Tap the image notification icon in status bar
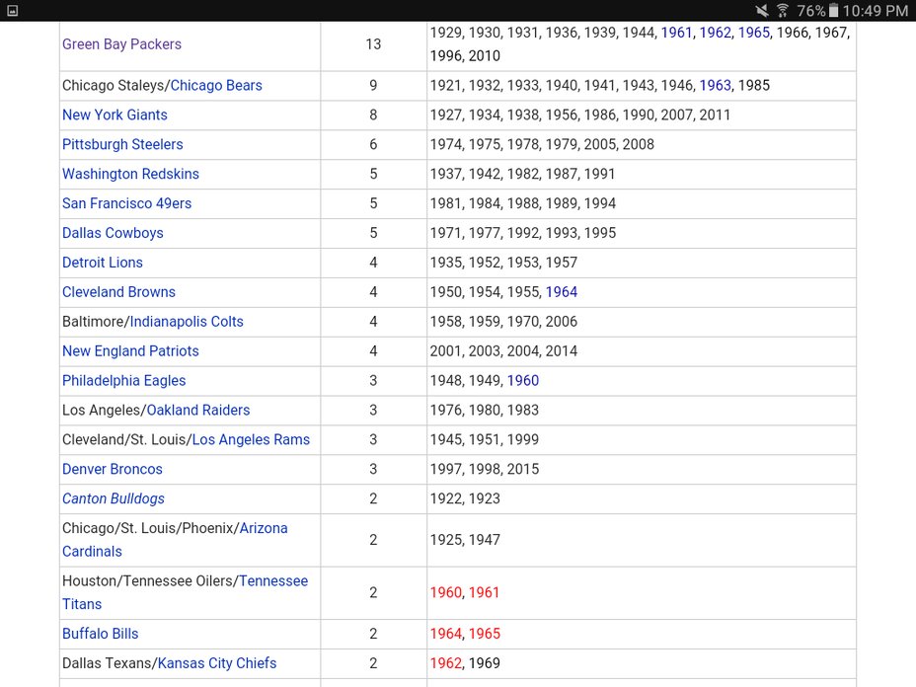 coord(12,11)
